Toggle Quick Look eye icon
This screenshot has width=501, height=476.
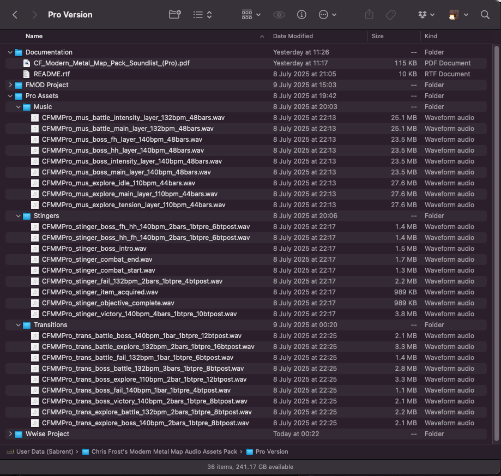[x=279, y=15]
